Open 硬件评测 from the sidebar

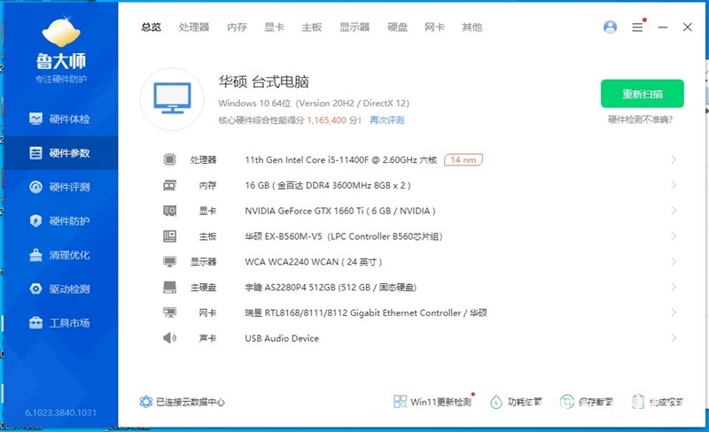(60, 187)
